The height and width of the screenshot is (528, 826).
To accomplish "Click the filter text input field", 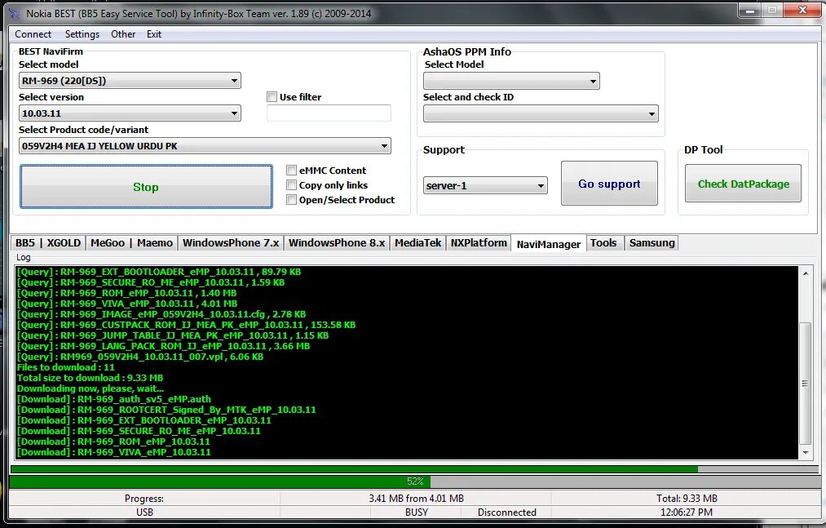I will pyautogui.click(x=329, y=113).
